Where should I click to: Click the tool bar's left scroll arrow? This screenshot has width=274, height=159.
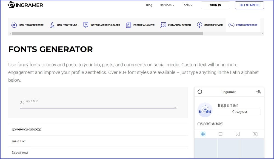point(10,34)
